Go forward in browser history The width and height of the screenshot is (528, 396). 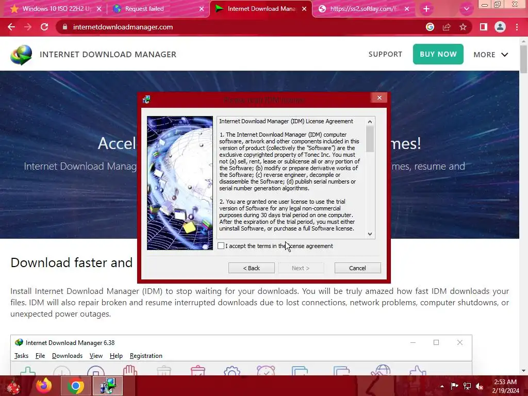[28, 27]
